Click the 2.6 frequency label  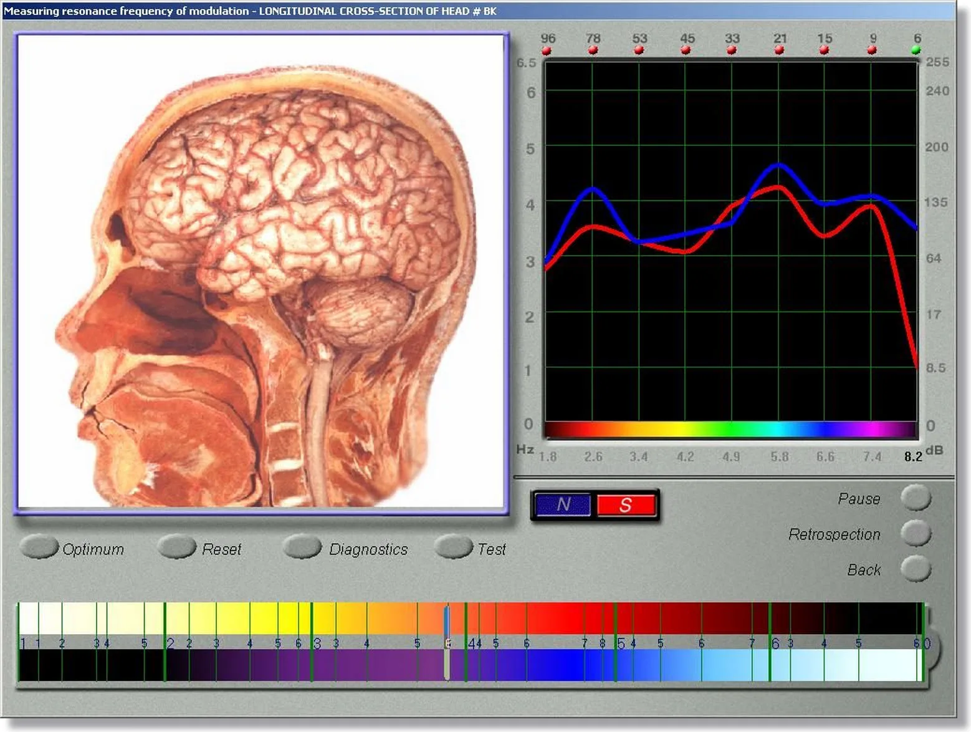point(593,456)
